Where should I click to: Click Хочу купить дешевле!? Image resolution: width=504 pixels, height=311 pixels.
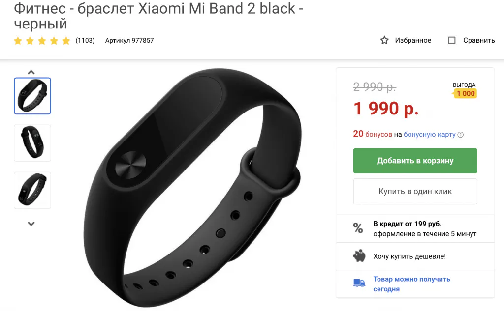click(x=409, y=256)
